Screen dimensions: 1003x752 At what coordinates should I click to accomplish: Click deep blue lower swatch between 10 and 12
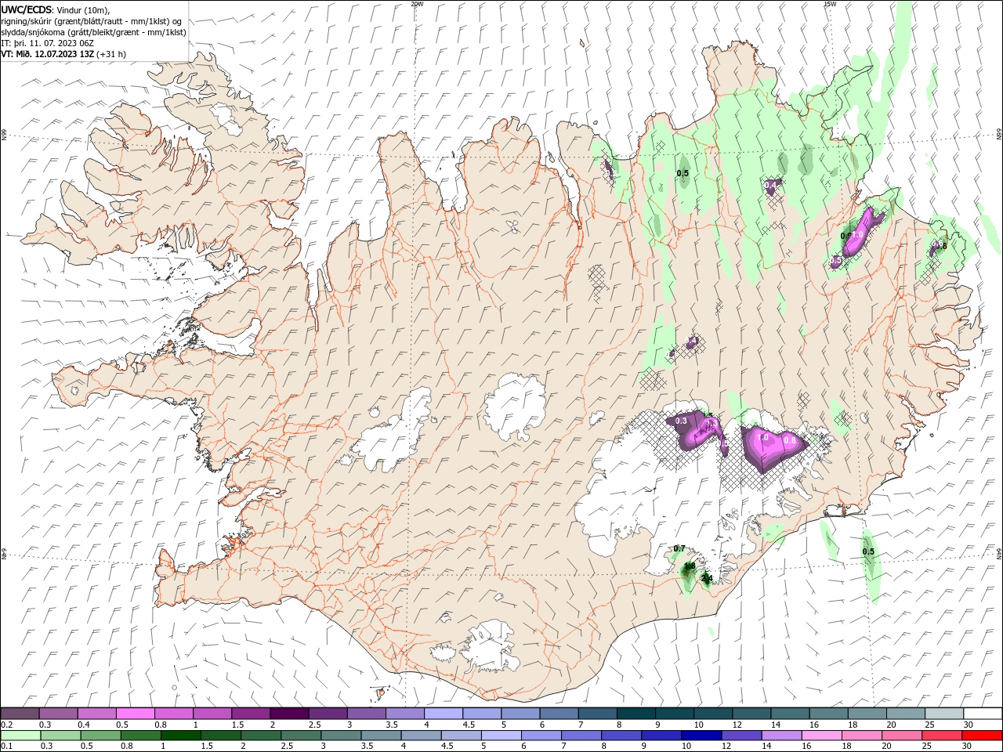pyautogui.click(x=701, y=736)
